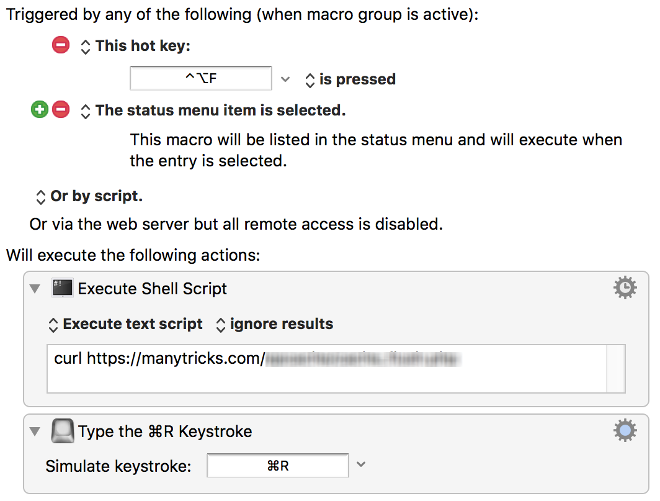Click the ⌃⌥F hot key field
This screenshot has width=660, height=501.
(x=201, y=78)
